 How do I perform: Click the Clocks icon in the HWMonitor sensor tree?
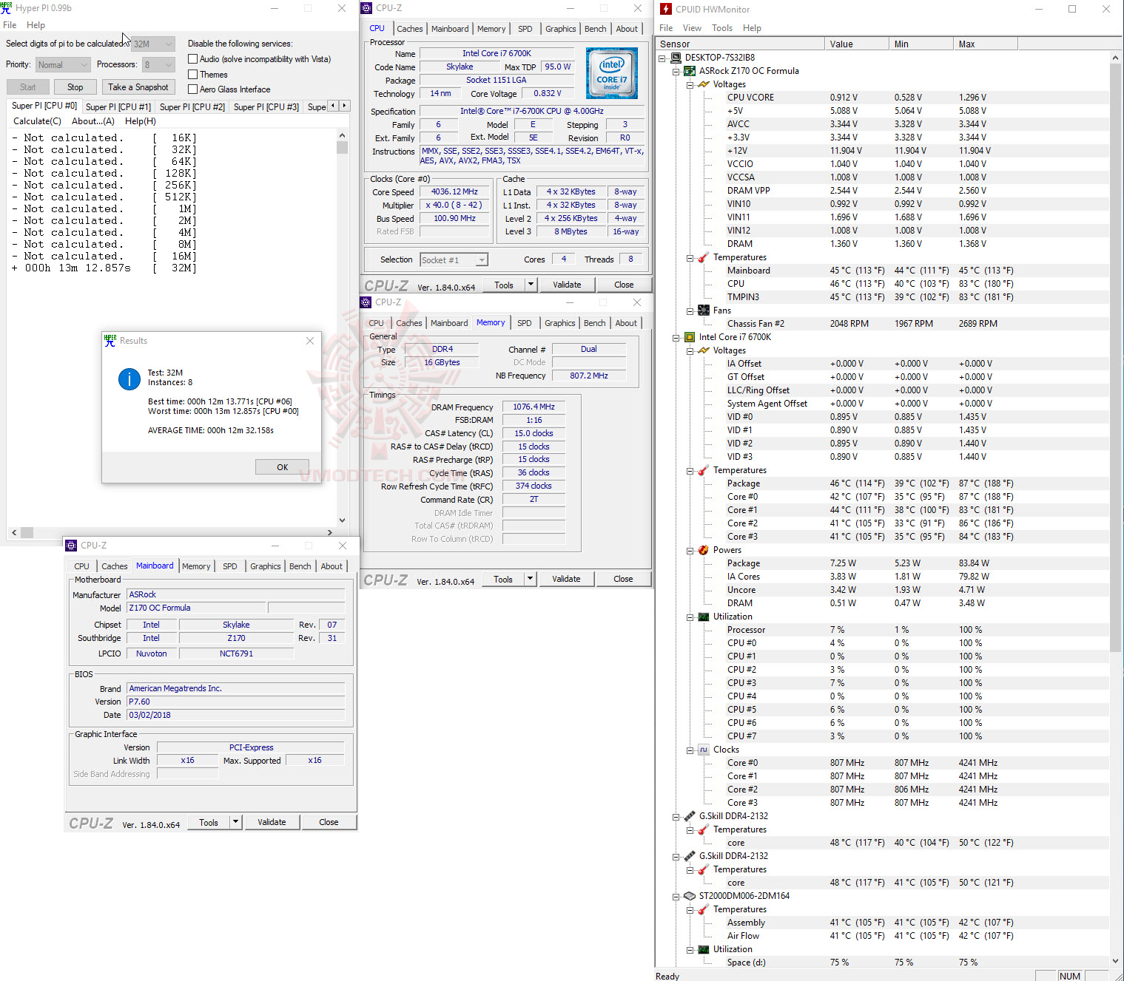702,749
